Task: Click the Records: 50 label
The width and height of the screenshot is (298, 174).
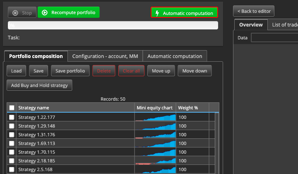Action: click(113, 99)
